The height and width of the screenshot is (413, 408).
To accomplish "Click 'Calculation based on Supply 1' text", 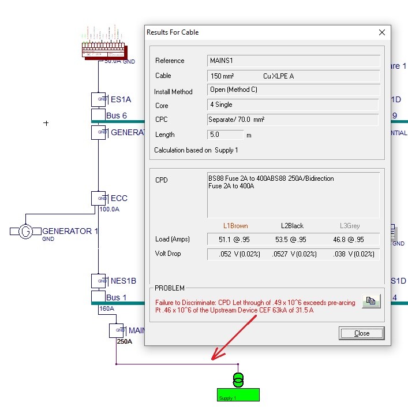I will coord(196,150).
